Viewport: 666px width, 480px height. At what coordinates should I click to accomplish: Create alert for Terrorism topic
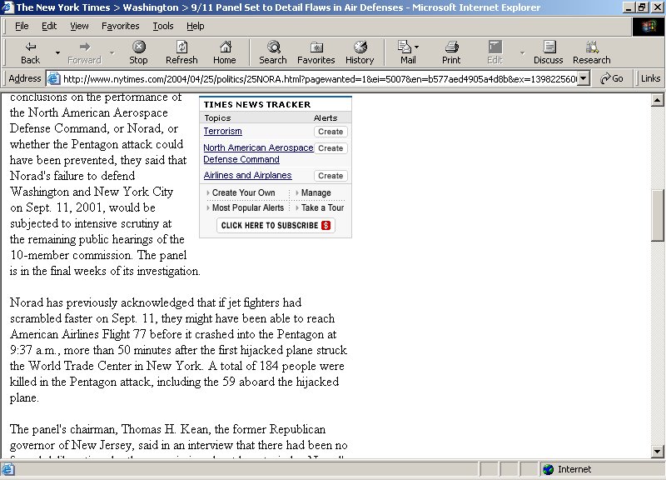click(x=331, y=132)
